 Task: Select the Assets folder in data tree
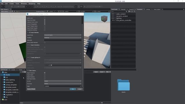[x=8, y=75]
